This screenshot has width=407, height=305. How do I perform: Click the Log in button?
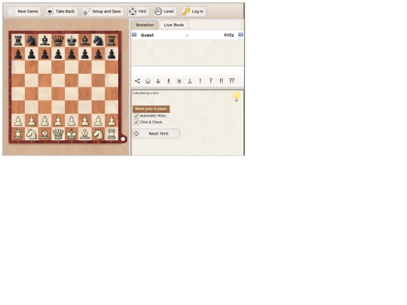click(x=194, y=11)
